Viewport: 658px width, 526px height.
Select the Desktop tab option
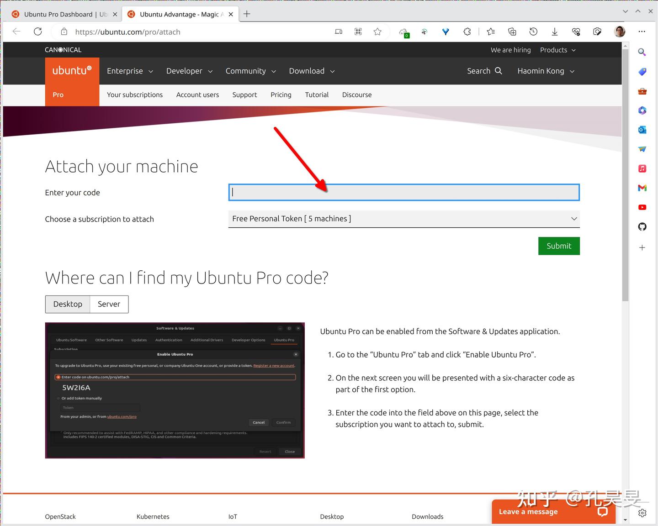(67, 304)
